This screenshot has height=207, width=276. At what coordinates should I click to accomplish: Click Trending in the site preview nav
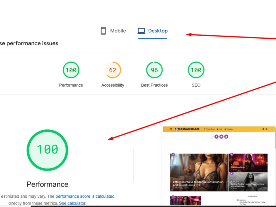[209, 129]
